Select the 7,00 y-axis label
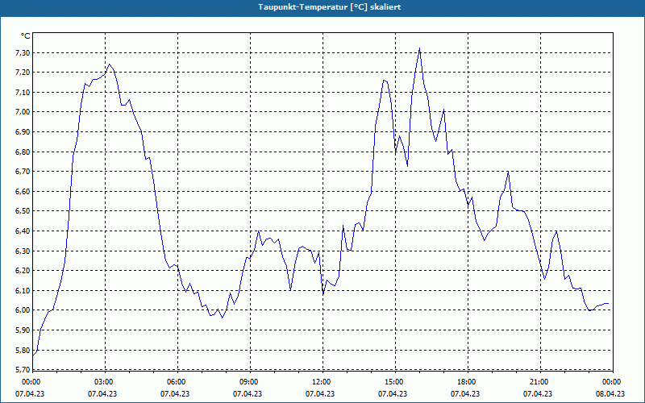Image resolution: width=645 pixels, height=403 pixels. (x=23, y=112)
